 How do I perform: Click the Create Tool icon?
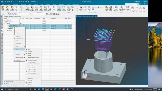(x=3, y=8)
